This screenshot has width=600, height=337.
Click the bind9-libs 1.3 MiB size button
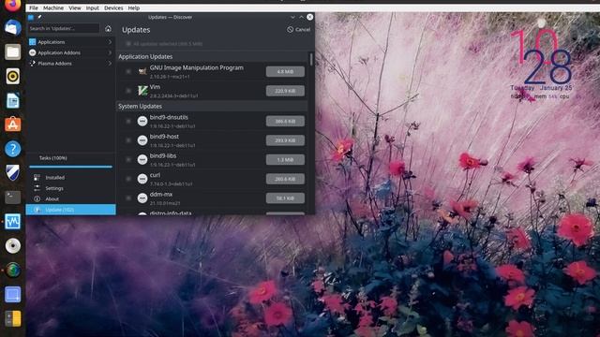(x=285, y=159)
